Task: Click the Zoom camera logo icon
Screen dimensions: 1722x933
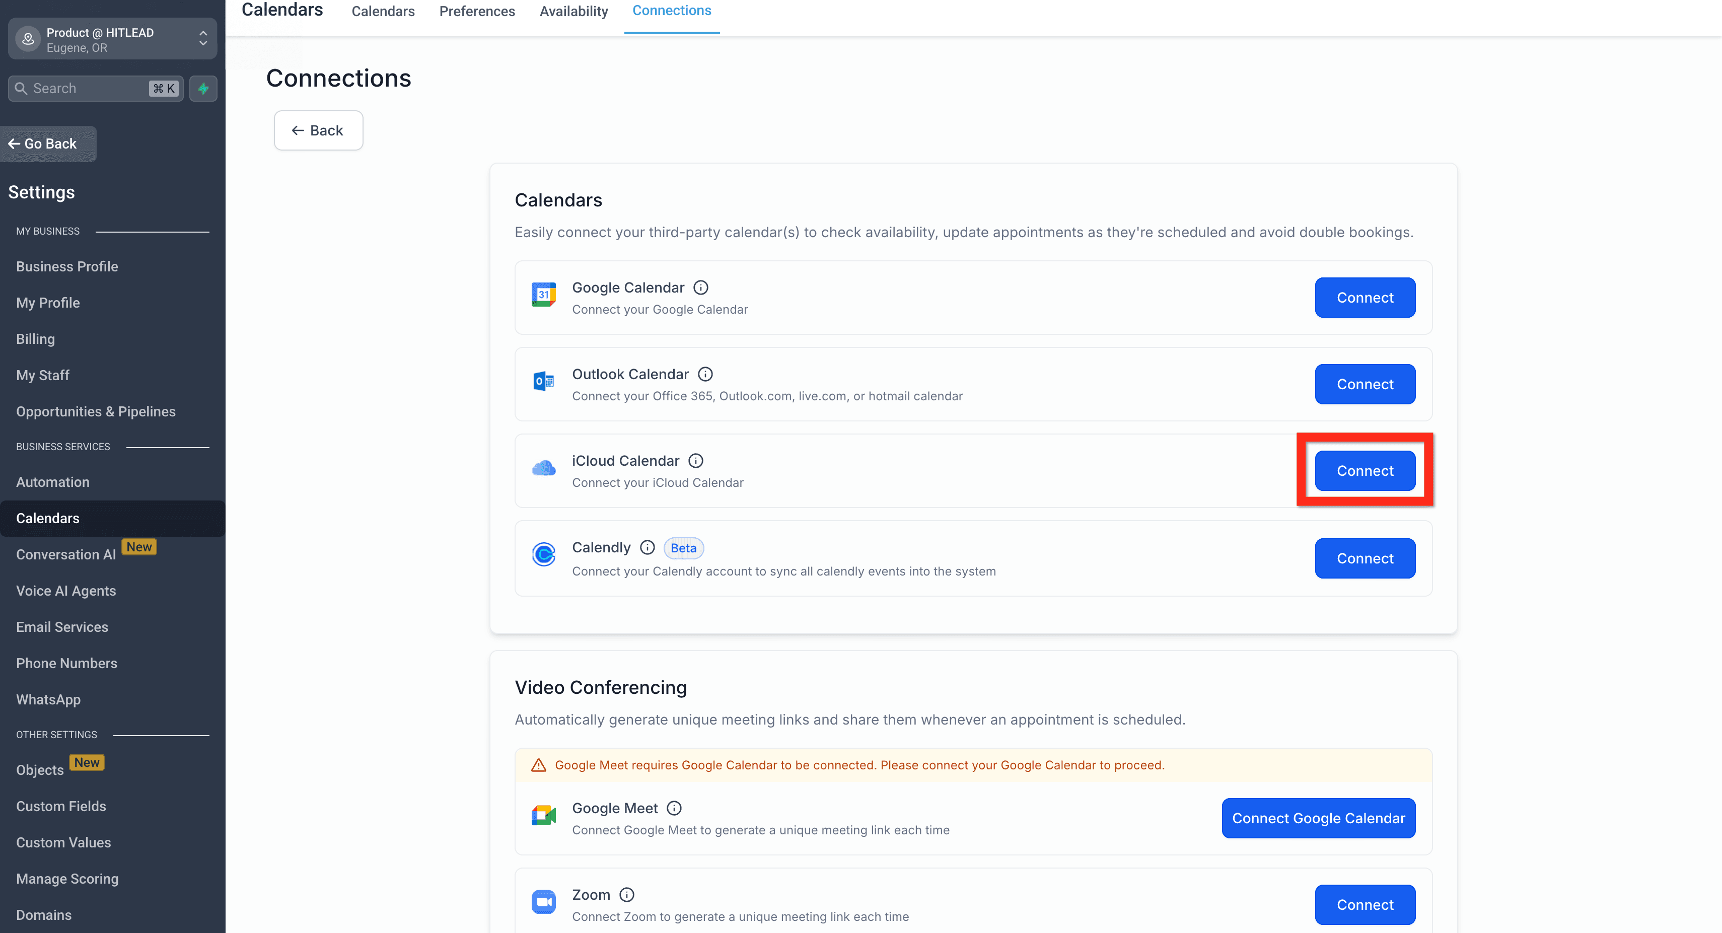Action: click(543, 902)
